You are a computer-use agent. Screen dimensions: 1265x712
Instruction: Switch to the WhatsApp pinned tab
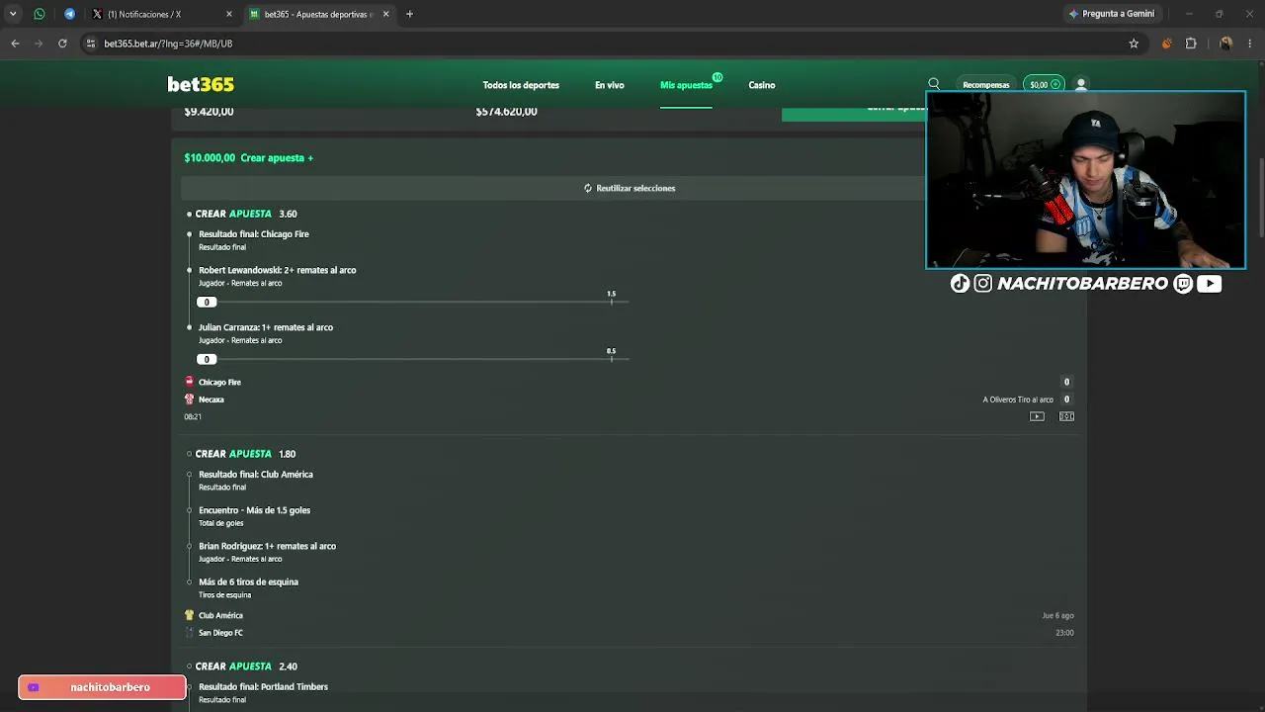(40, 14)
